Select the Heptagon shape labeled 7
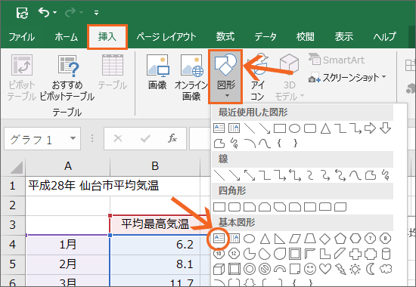The width and height of the screenshot is (416, 287). 370,239
